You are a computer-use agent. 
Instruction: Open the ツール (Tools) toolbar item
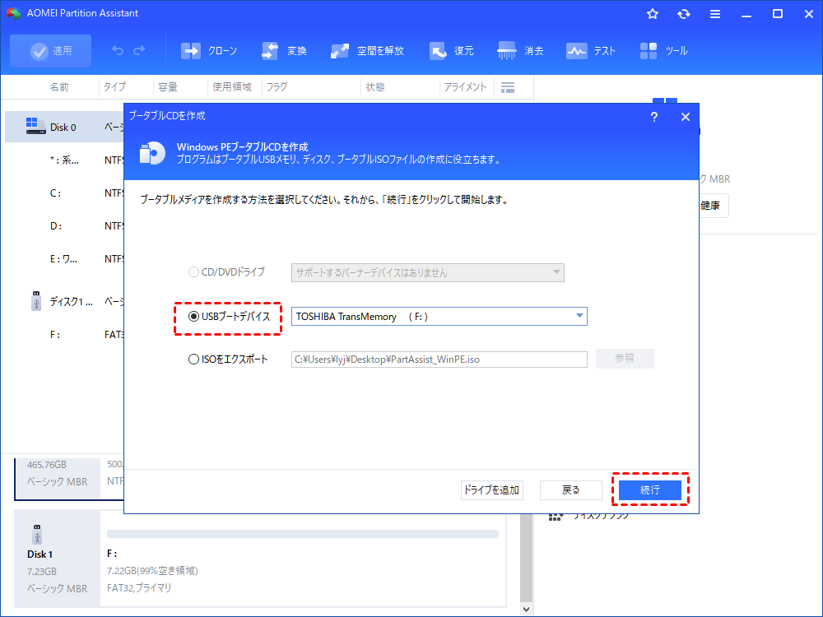pos(663,51)
